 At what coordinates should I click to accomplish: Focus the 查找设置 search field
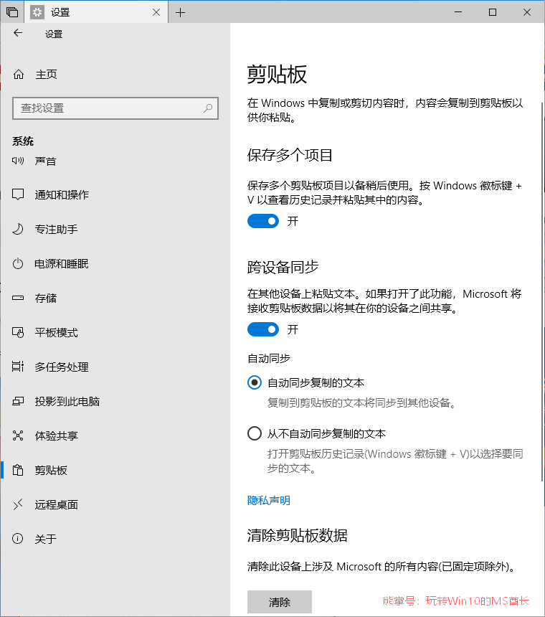click(x=115, y=108)
